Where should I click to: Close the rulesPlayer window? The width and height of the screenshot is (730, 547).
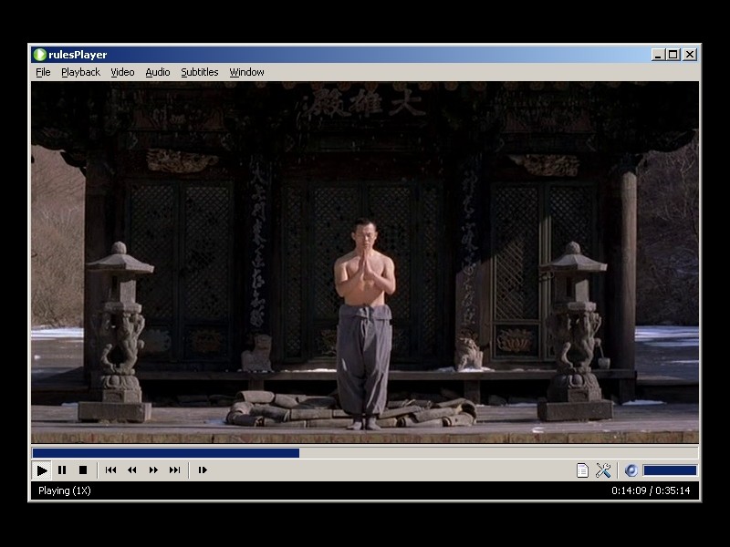(x=690, y=55)
